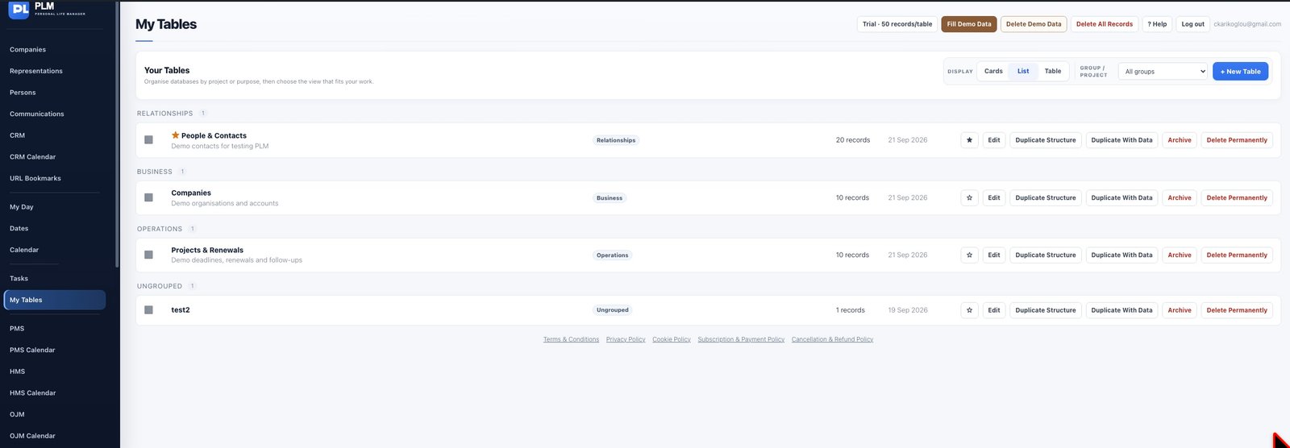Duplicate Structure of People & Contacts
Viewport: 1290px width, 448px height.
[1046, 140]
